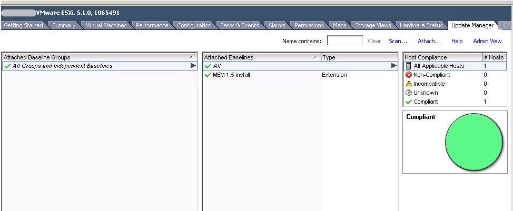The width and height of the screenshot is (513, 211).
Task: Click the Compliant hosts count of 1
Action: (485, 102)
